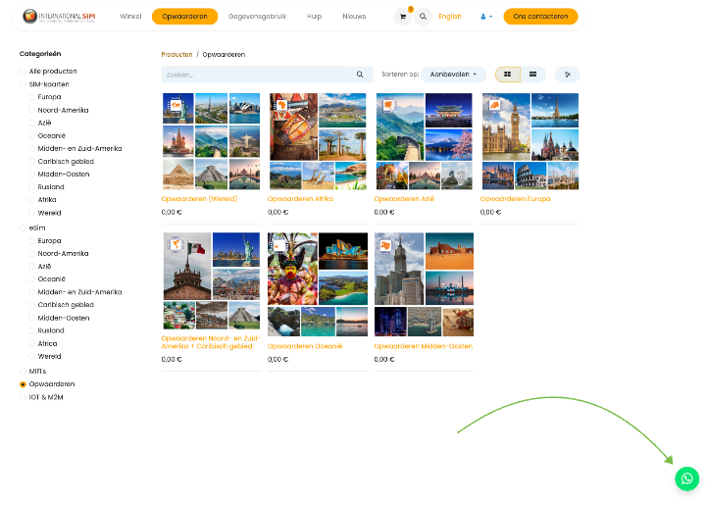The image size is (706, 505).
Task: Open WhatsApp chat button
Action: click(686, 479)
